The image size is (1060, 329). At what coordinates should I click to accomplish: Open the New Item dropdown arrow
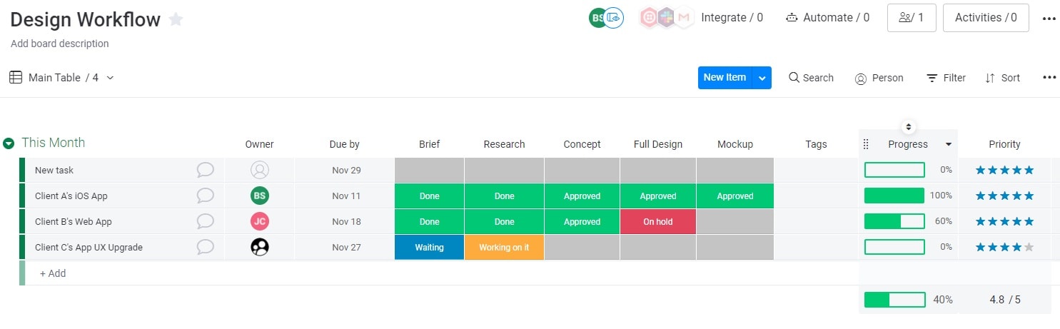pos(762,78)
